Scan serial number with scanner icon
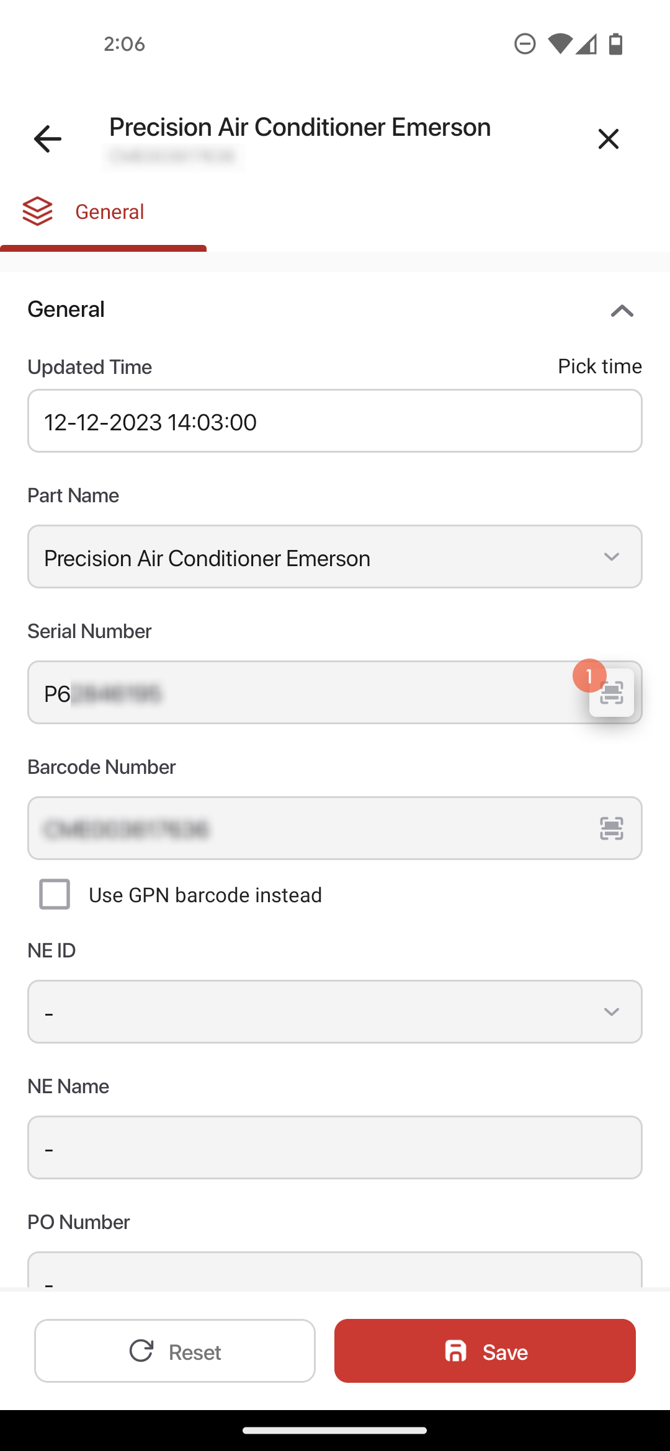 coord(612,693)
